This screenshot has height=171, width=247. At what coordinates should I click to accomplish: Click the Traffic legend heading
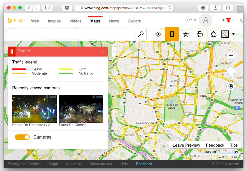coord(25,62)
